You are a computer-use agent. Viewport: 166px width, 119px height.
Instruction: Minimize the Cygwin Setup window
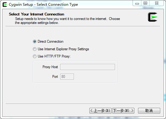(137, 3)
